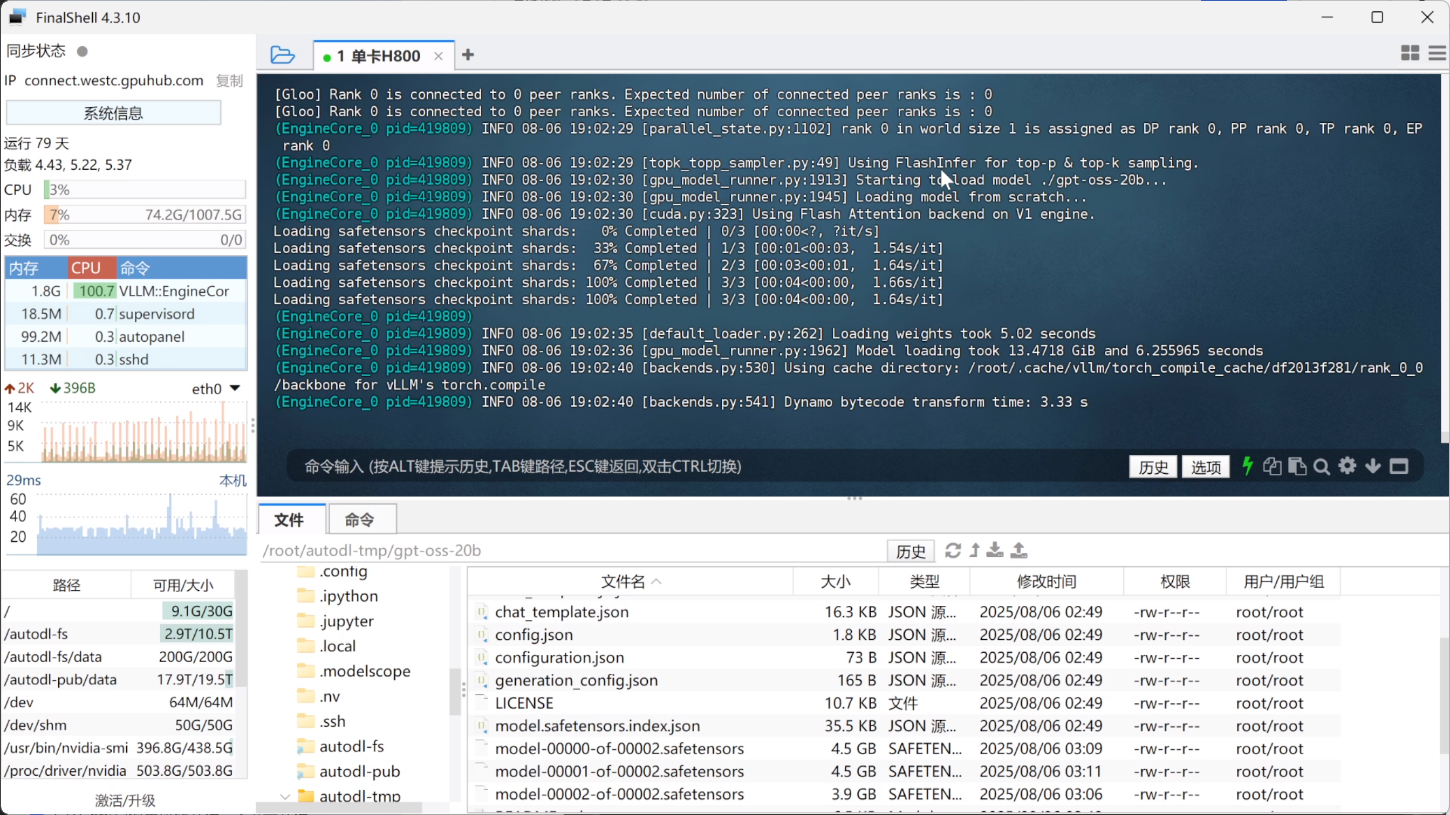This screenshot has height=815, width=1450.
Task: Refresh the file list
Action: [x=953, y=550]
